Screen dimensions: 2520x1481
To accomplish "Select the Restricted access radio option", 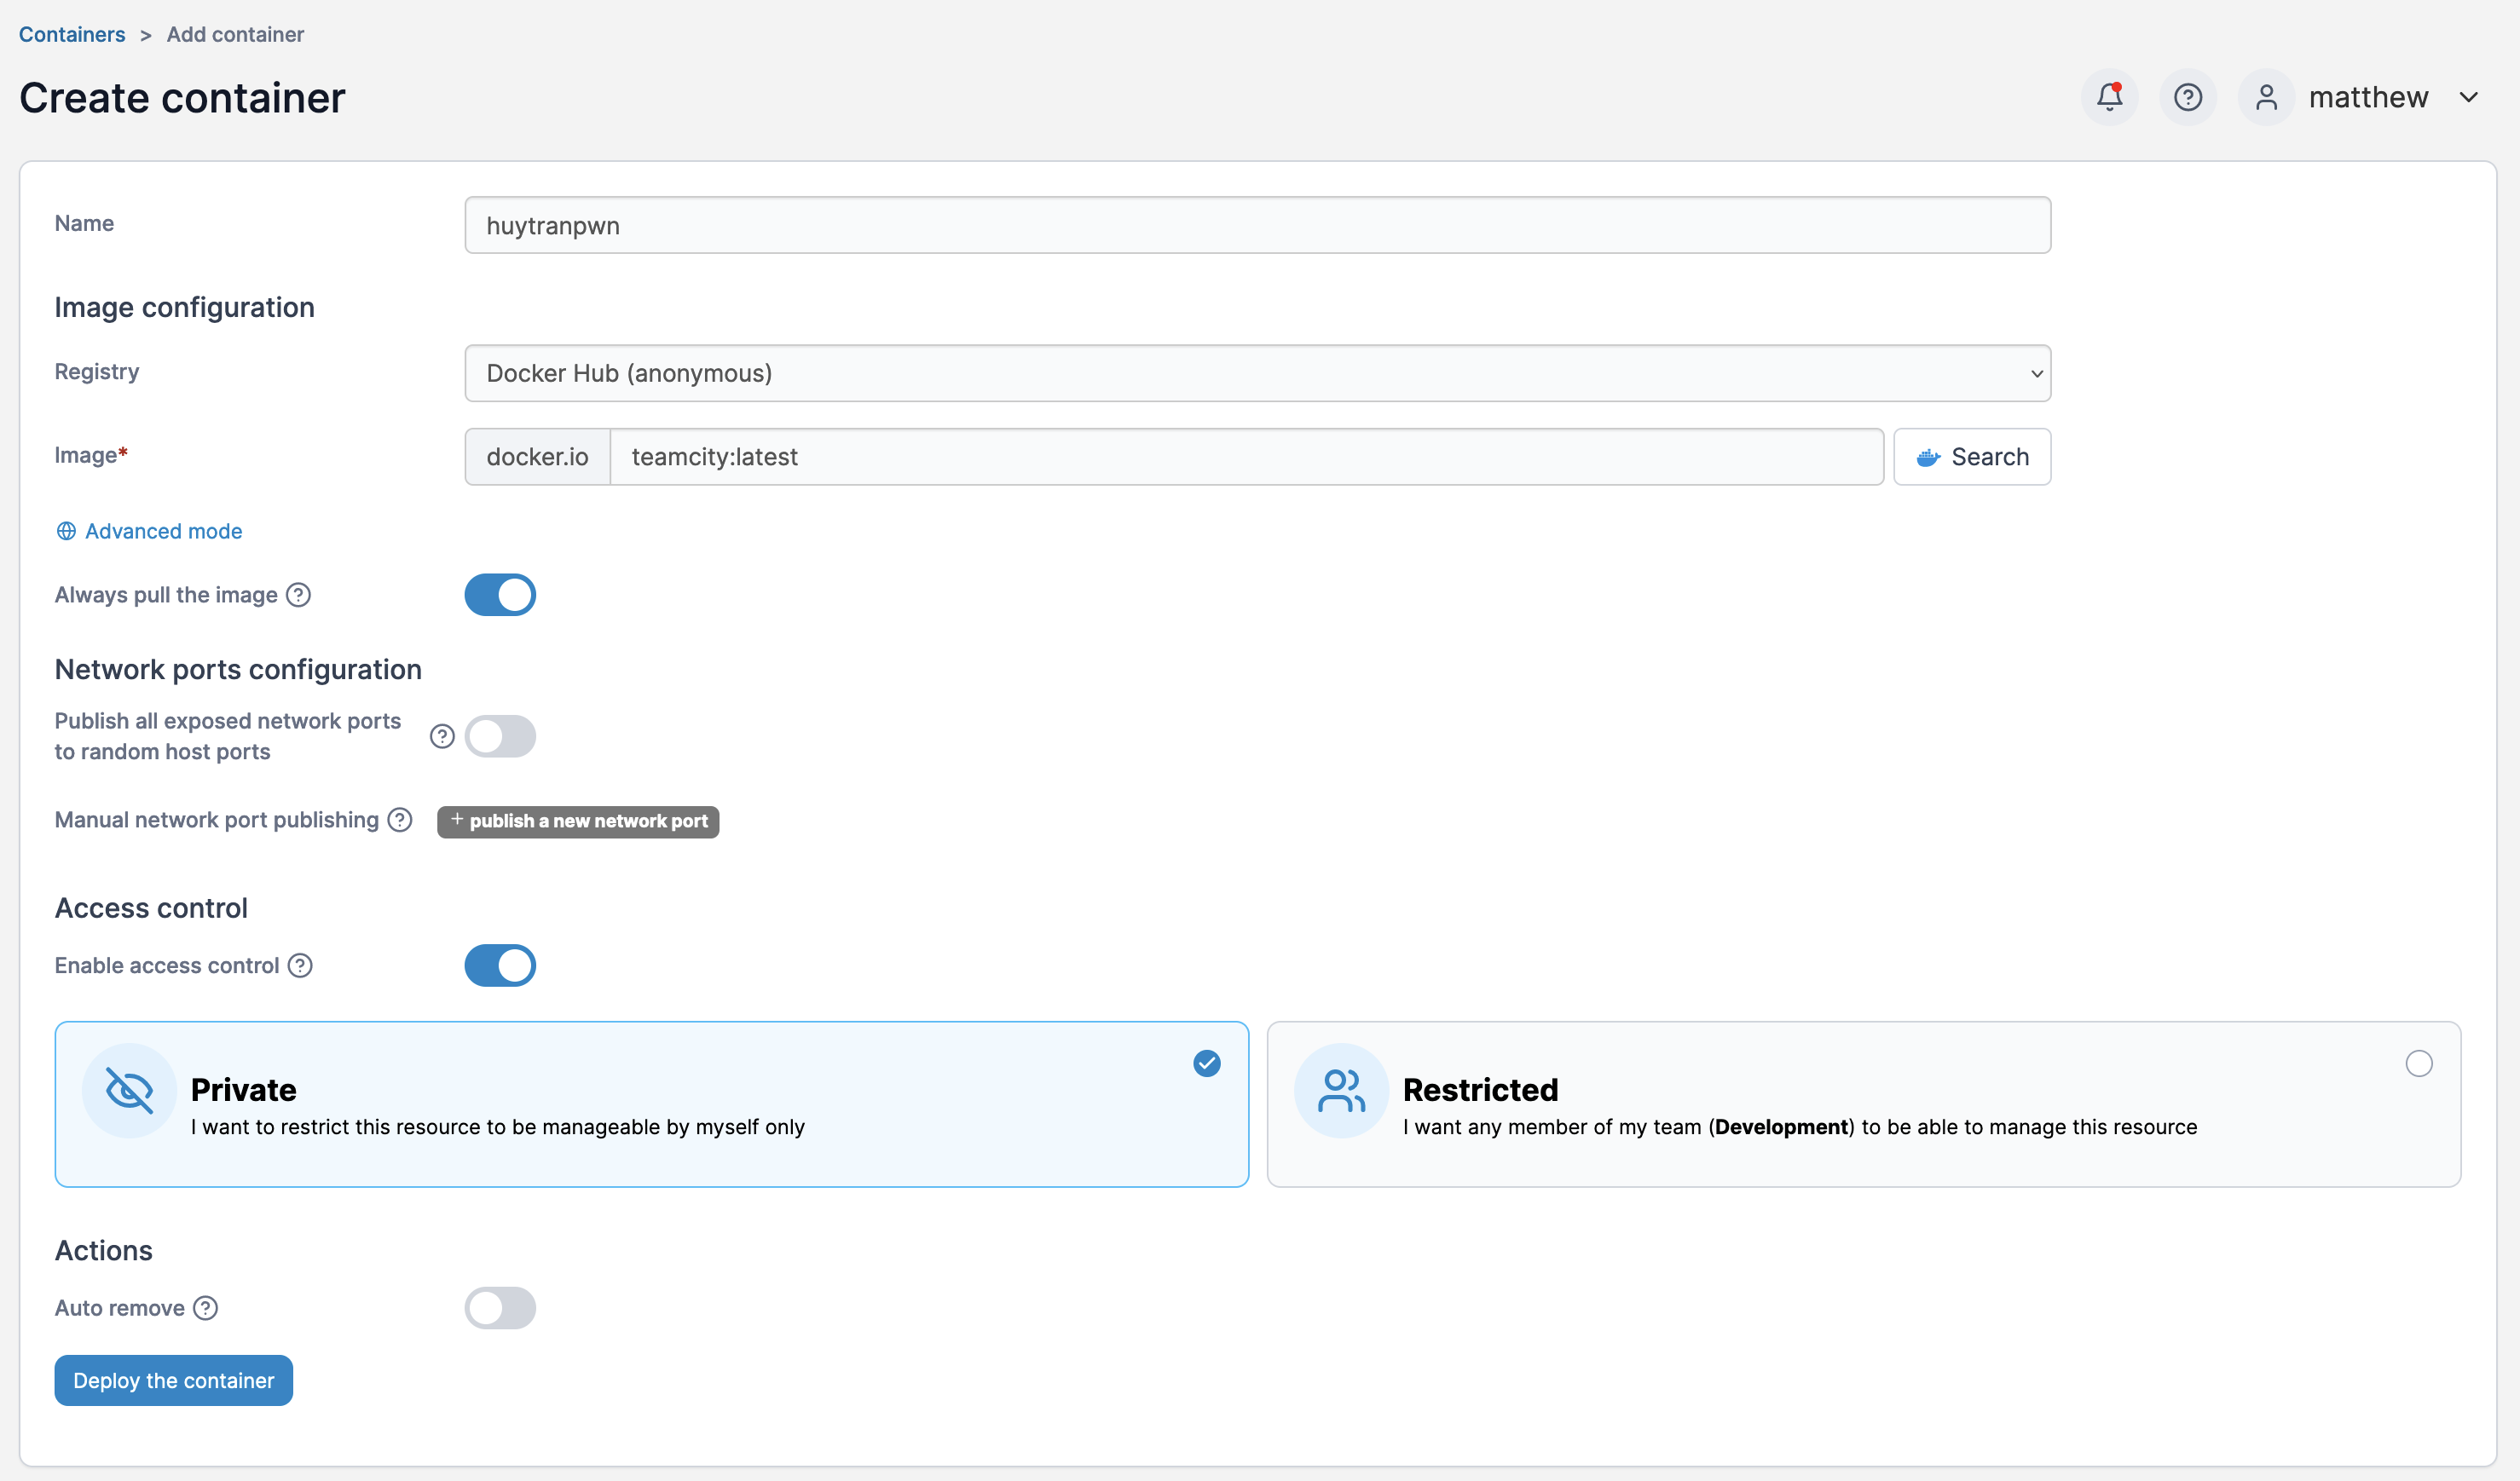I will pyautogui.click(x=2418, y=1063).
